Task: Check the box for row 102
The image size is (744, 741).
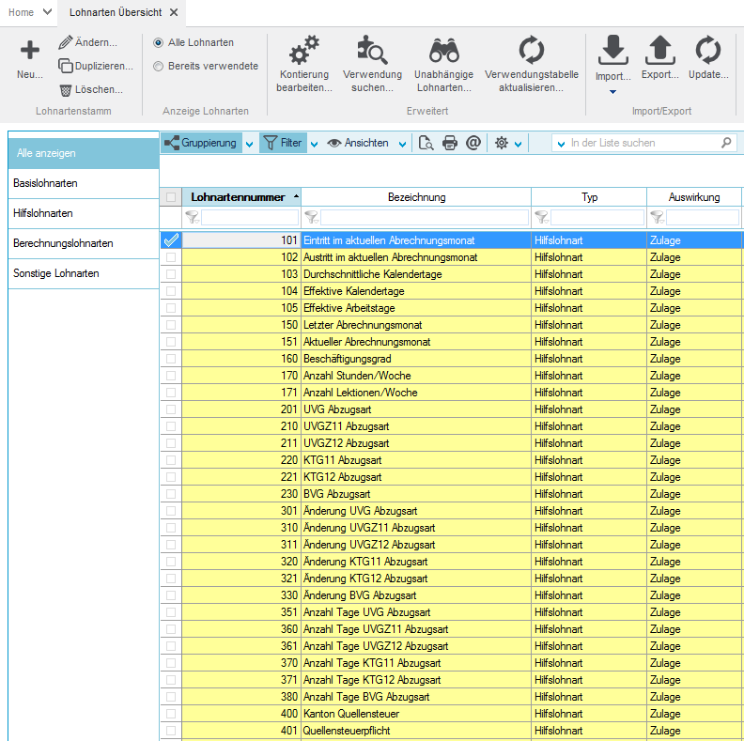Action: click(x=170, y=257)
